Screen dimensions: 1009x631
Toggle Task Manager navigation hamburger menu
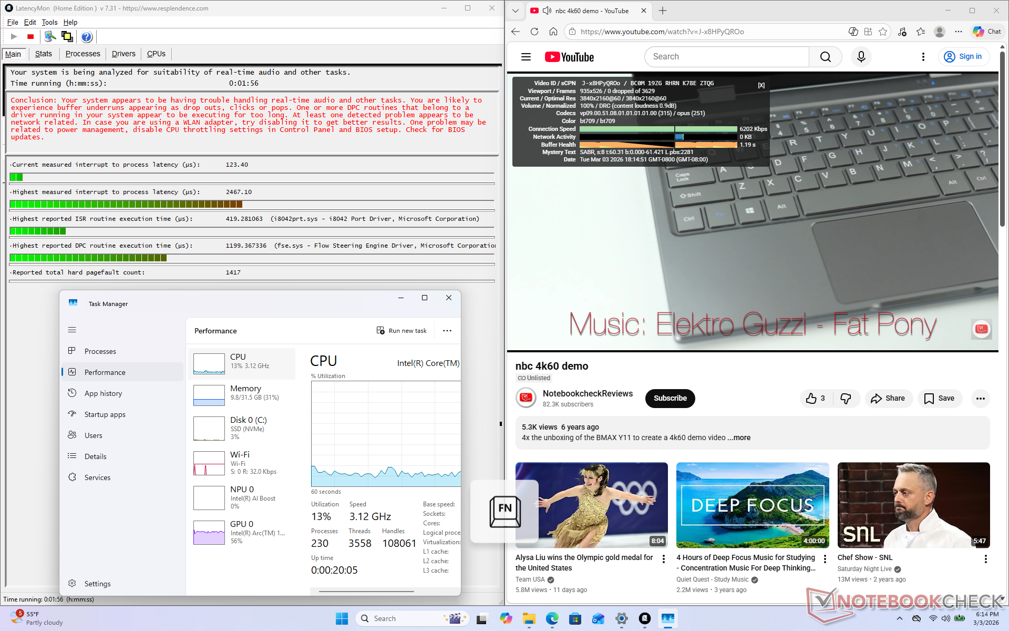coord(72,330)
